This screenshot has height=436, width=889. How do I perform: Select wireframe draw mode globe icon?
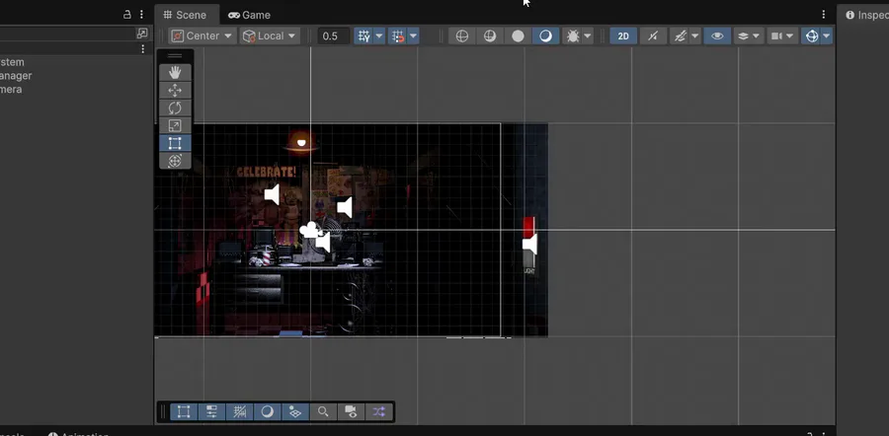point(462,36)
